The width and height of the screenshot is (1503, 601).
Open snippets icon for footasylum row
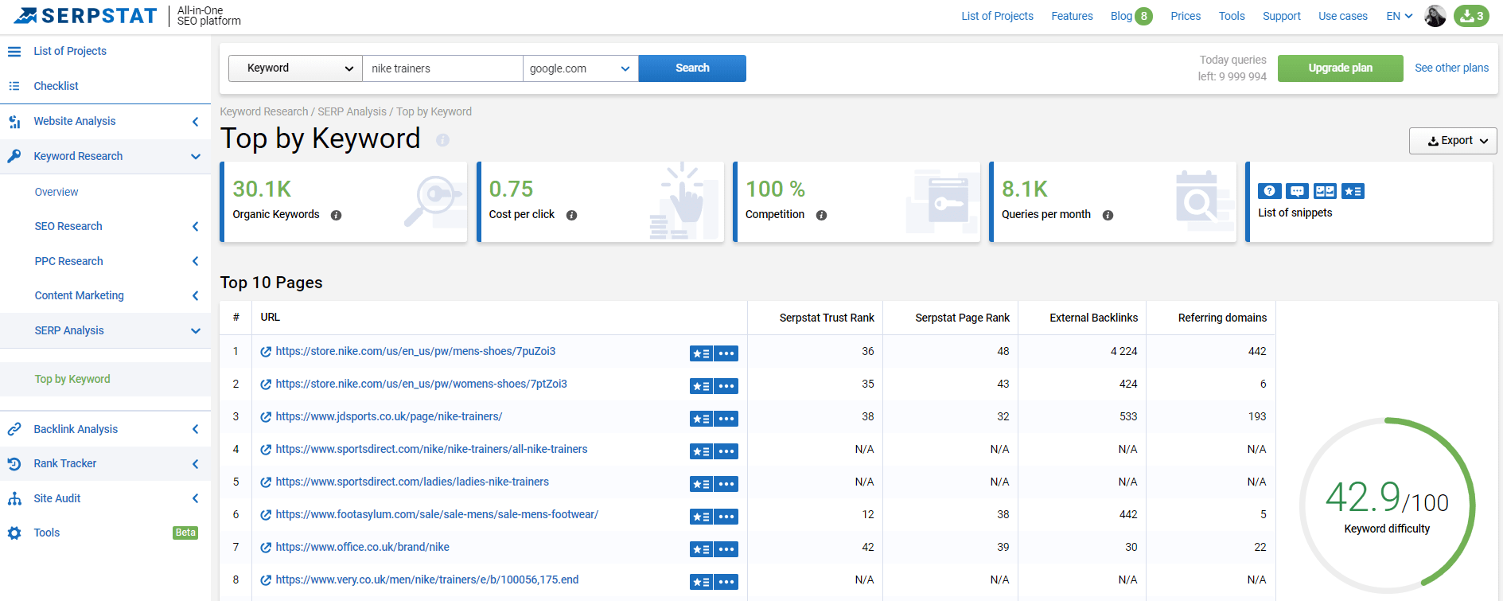701,517
